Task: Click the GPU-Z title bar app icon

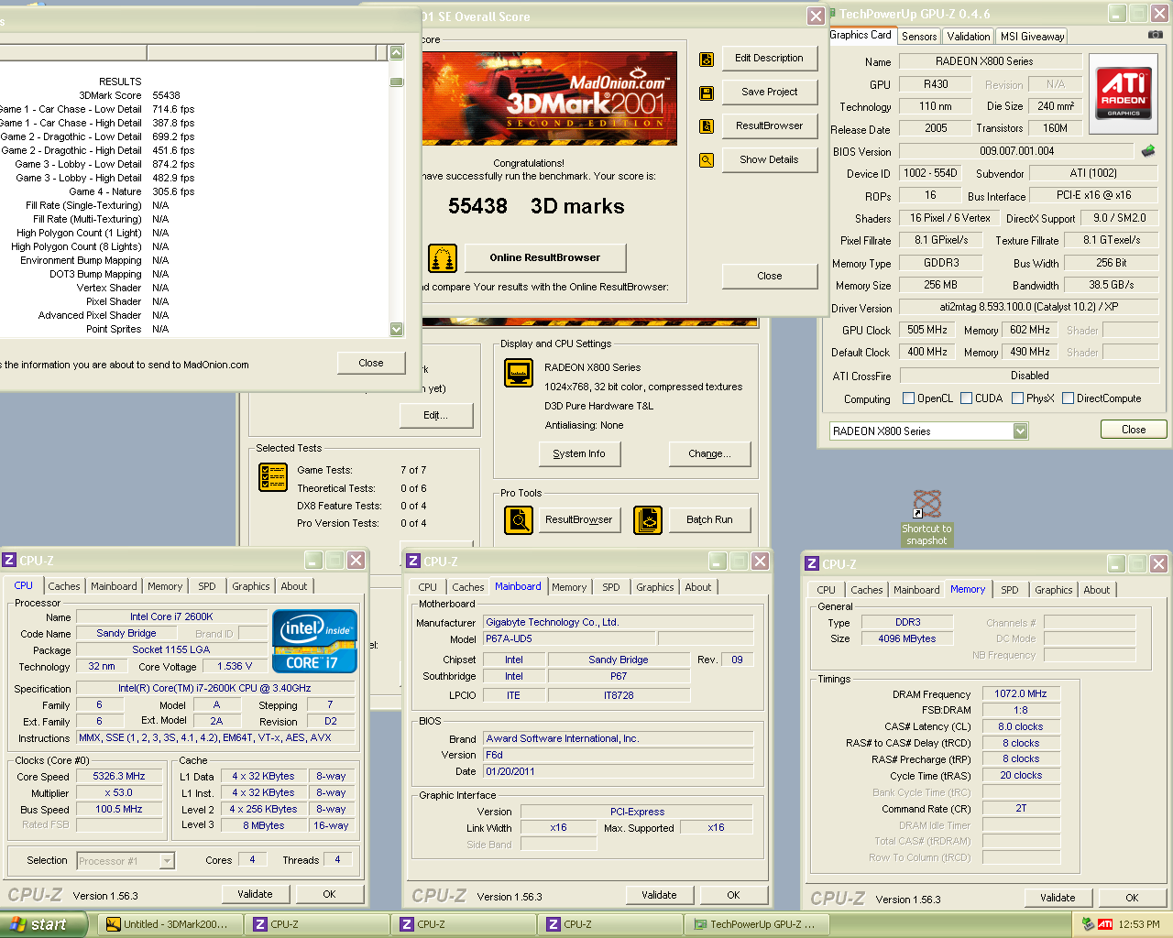Action: pyautogui.click(x=833, y=14)
